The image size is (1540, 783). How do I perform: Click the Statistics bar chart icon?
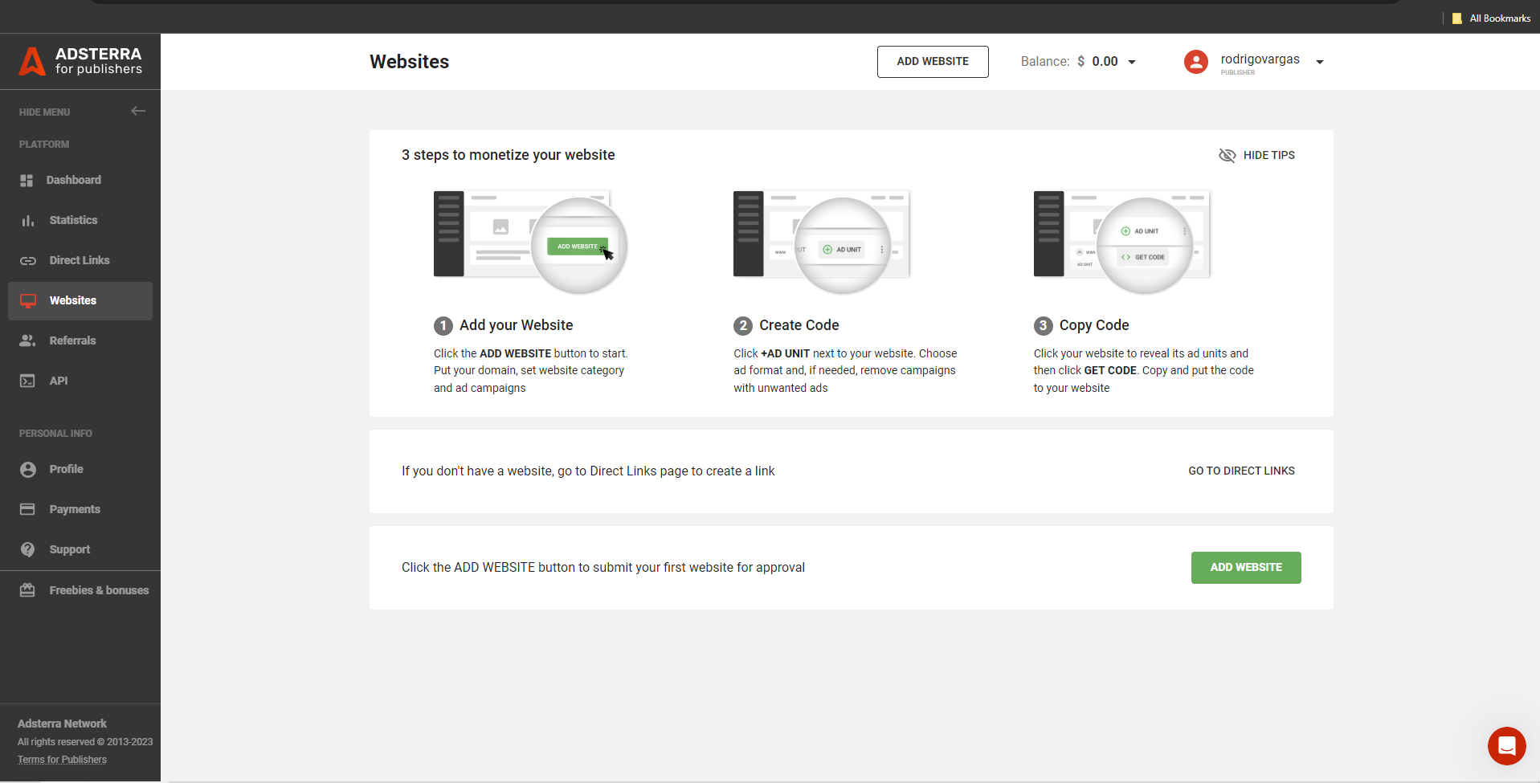[28, 221]
